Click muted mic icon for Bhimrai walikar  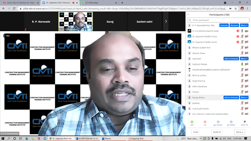pos(242,75)
